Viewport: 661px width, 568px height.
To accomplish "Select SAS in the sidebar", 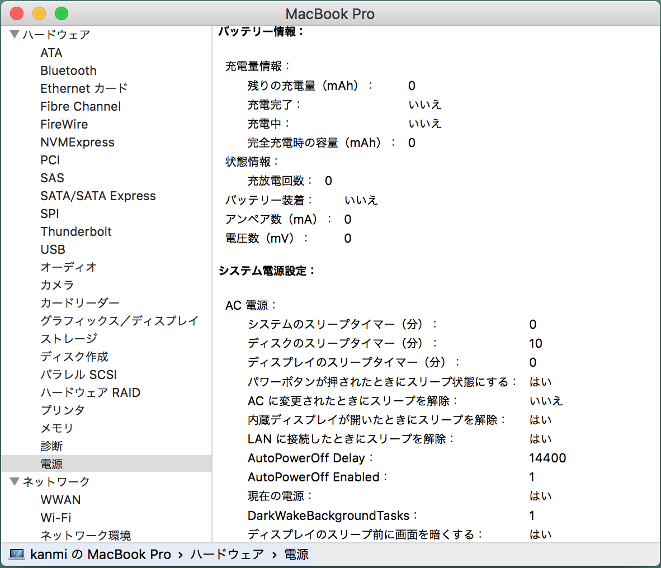I will coord(52,178).
